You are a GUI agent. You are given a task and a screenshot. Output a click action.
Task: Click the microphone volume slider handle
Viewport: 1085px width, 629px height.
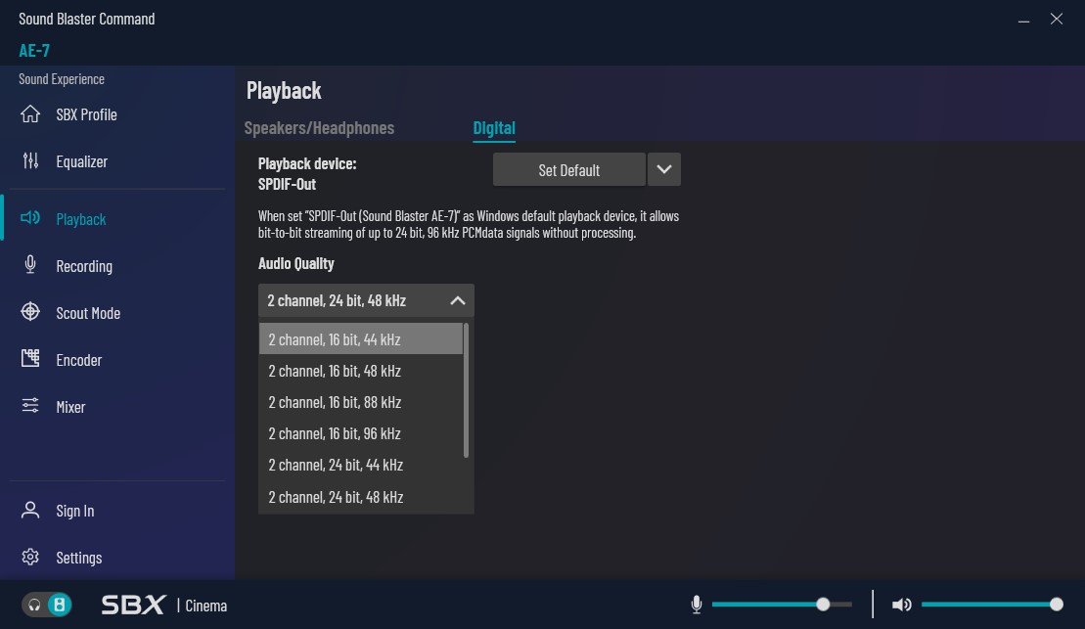point(823,605)
